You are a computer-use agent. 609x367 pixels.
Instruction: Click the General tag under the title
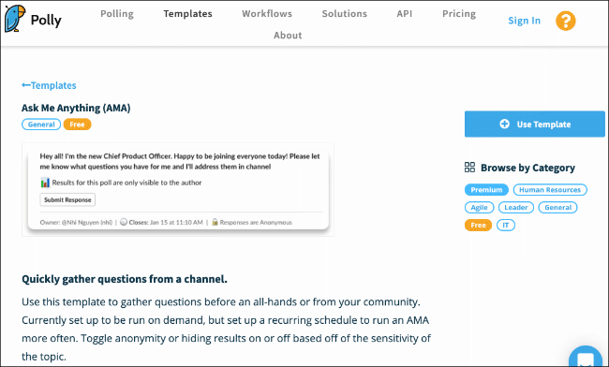pyautogui.click(x=41, y=125)
